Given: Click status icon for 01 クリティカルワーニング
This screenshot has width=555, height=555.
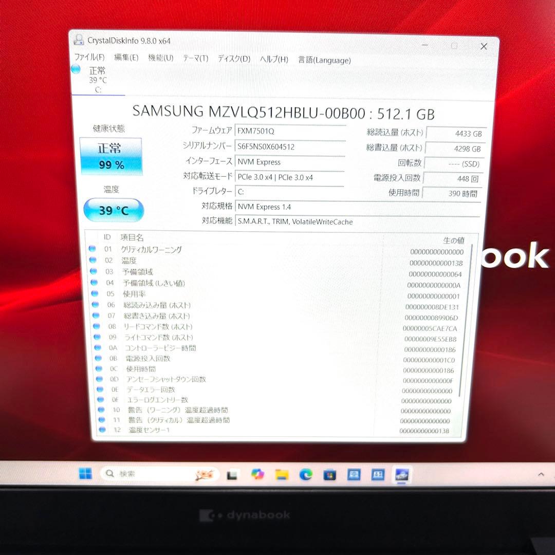Looking at the screenshot, I should coord(92,249).
